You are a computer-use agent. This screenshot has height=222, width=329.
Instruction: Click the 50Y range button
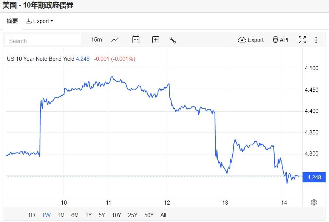(x=149, y=215)
